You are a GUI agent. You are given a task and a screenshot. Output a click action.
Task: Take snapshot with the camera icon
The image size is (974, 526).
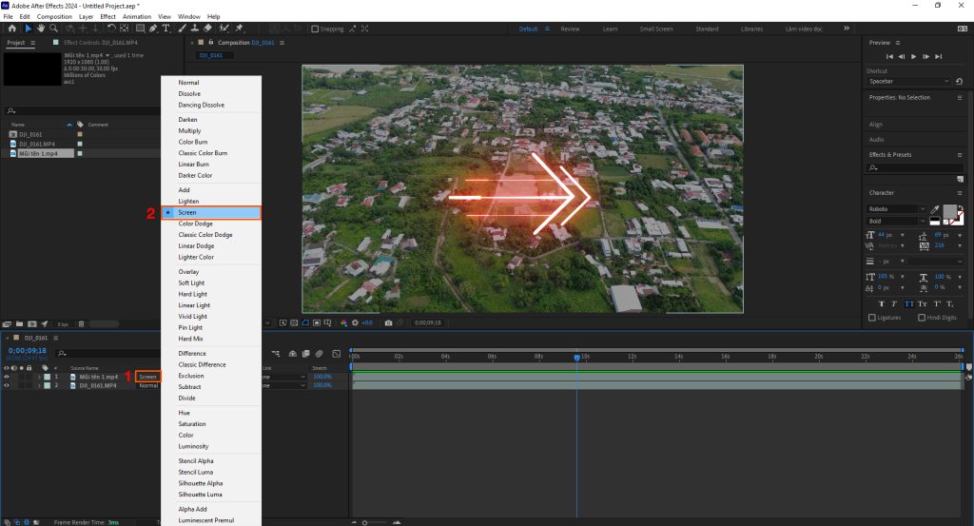[x=388, y=322]
